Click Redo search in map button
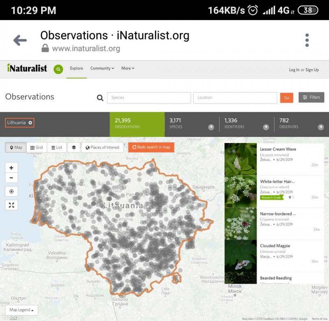329x321 pixels. pos(151,147)
